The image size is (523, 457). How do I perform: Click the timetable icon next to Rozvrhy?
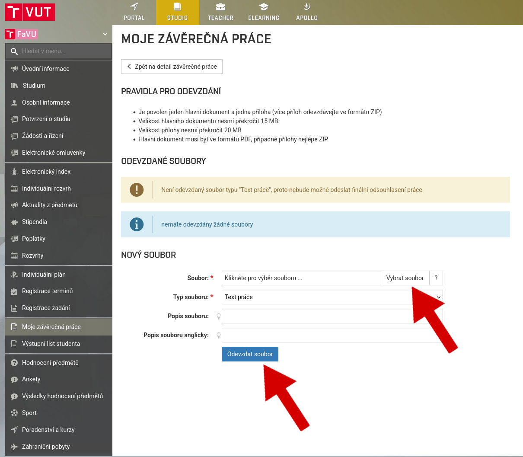coord(14,256)
